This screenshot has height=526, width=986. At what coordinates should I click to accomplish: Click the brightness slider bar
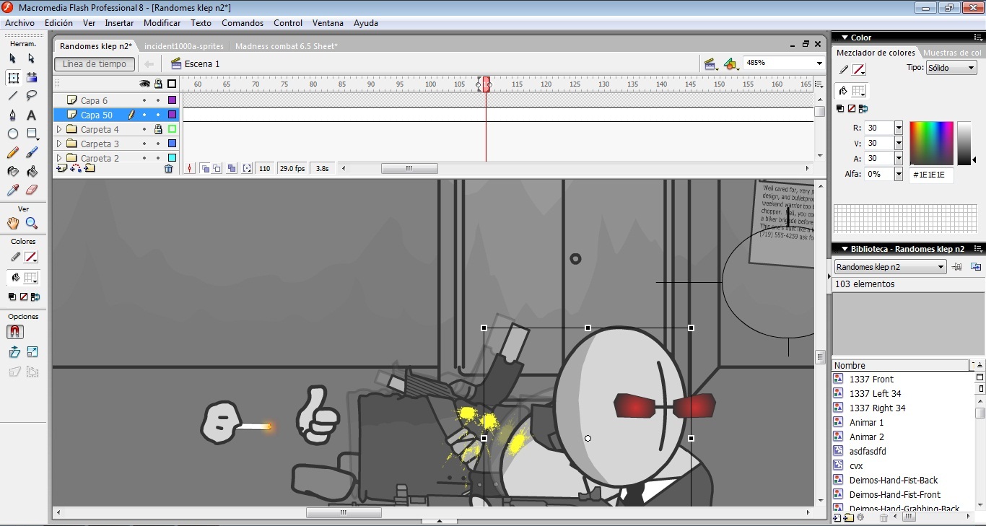coord(964,143)
